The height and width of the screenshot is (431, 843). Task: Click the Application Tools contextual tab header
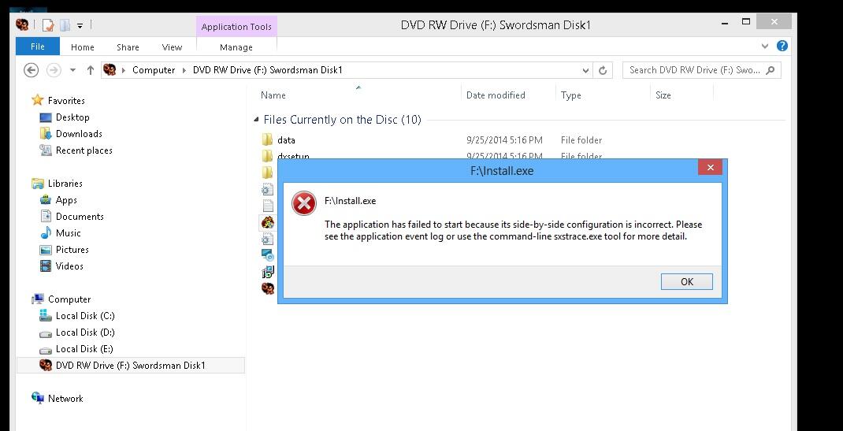pyautogui.click(x=236, y=27)
